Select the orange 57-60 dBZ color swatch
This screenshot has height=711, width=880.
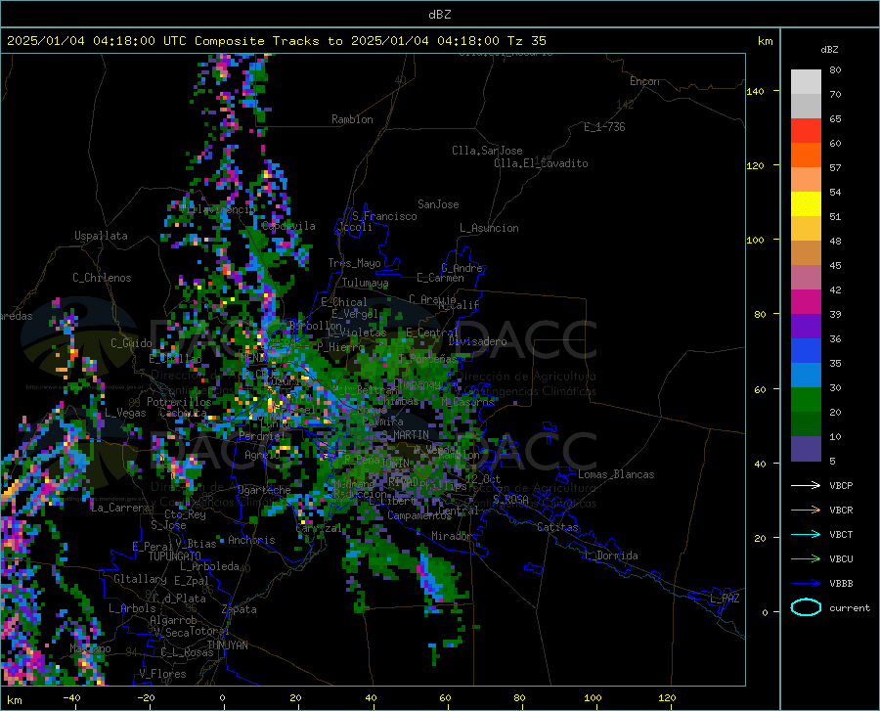pos(806,156)
